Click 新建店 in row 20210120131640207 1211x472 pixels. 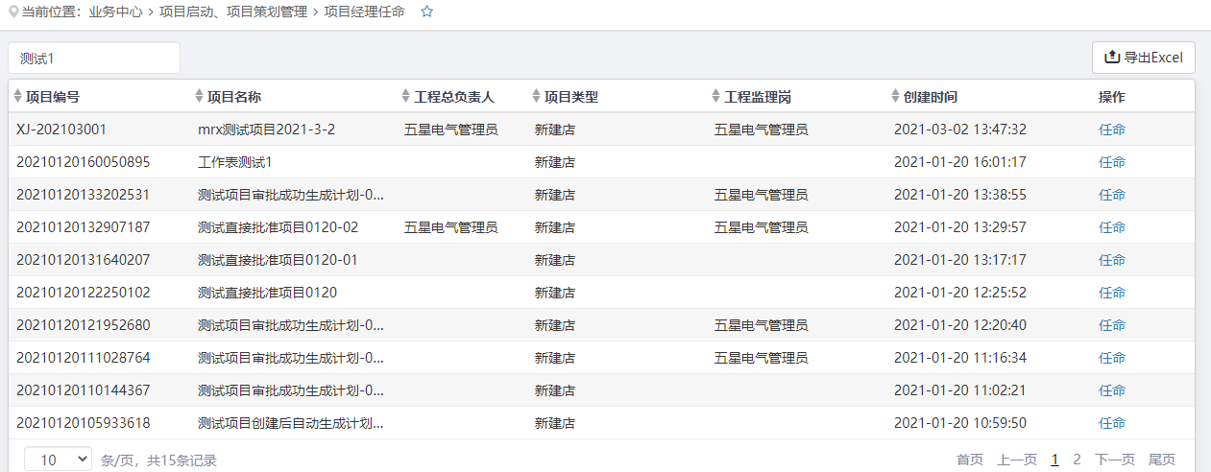coord(555,260)
